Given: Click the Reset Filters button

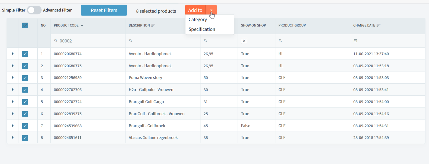Looking at the screenshot, I should [x=104, y=10].
